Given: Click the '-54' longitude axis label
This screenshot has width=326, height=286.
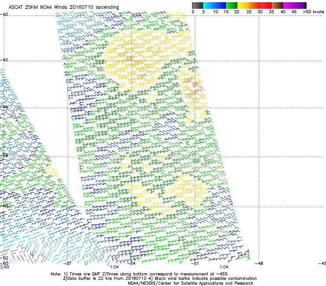Looking at the screenshot, I should coord(131,264).
